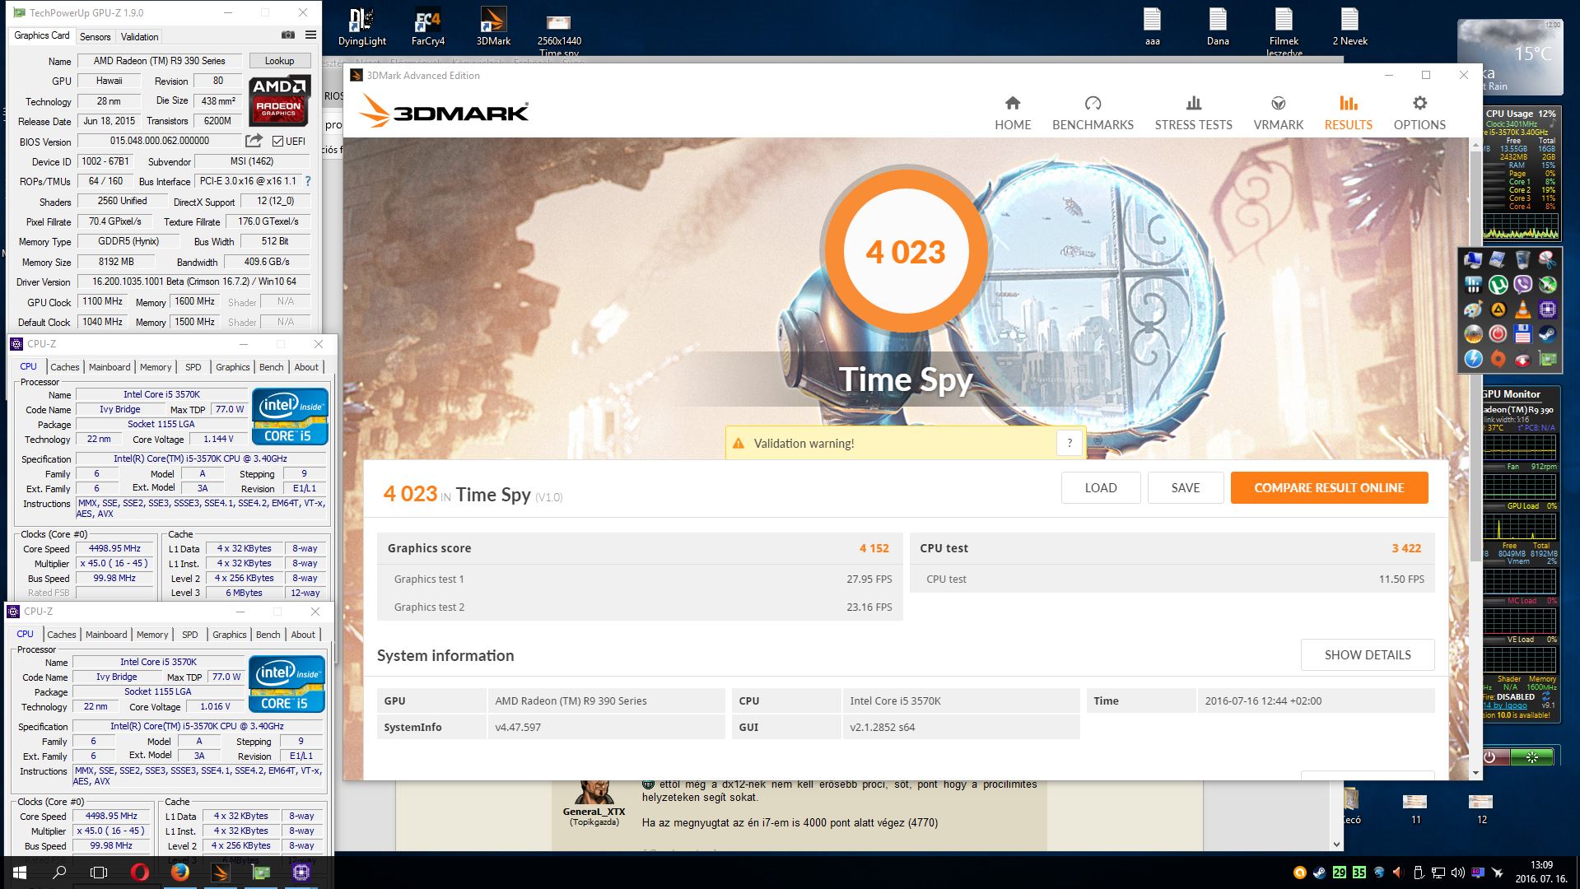Open About tab in lower CPU-Z window
1580x889 pixels.
click(x=303, y=635)
